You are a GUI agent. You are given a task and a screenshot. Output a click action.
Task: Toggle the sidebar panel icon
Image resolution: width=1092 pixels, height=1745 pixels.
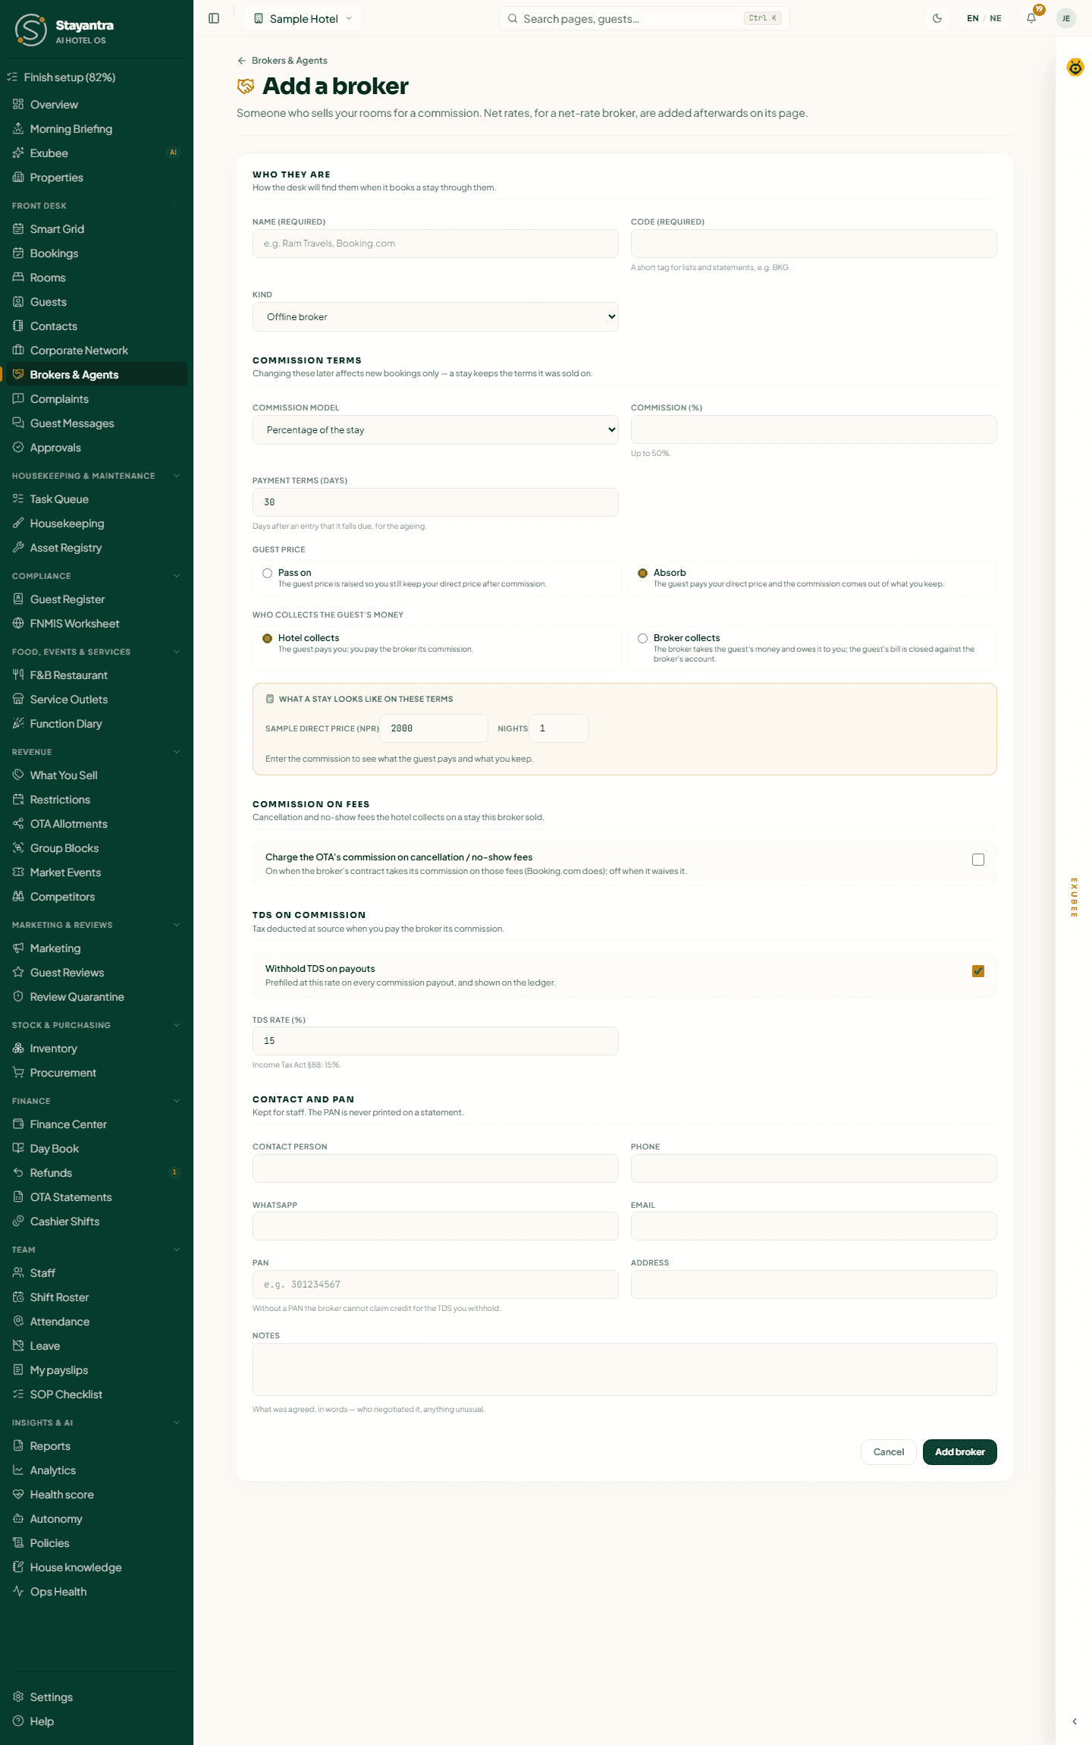point(214,18)
